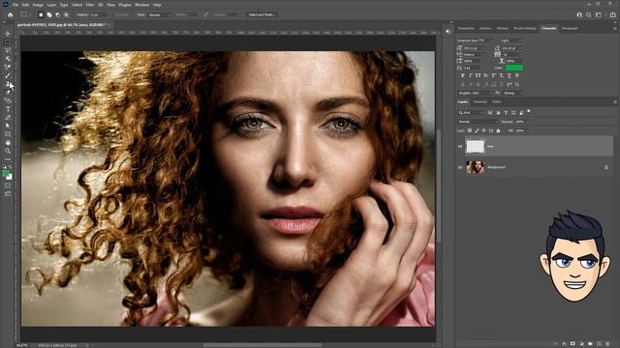Open the layer blend mode Normal dropdown
The height and width of the screenshot is (348, 620).
tap(478, 122)
